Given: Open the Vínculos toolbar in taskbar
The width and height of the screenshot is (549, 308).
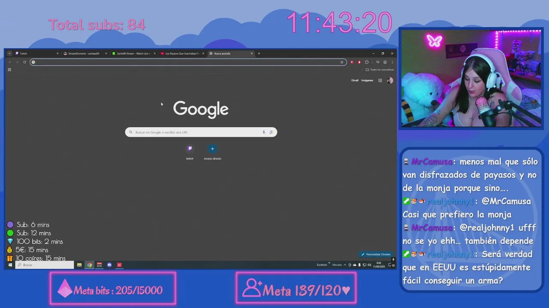Looking at the screenshot, I should coord(337,265).
